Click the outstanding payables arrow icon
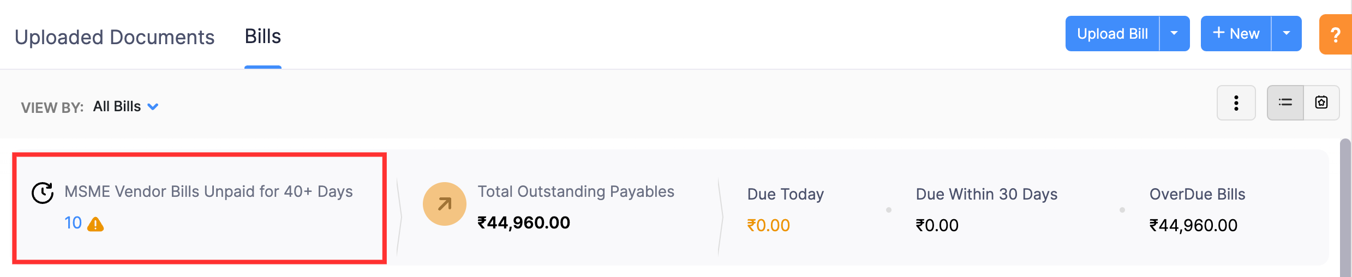The width and height of the screenshot is (1352, 277). pyautogui.click(x=444, y=204)
